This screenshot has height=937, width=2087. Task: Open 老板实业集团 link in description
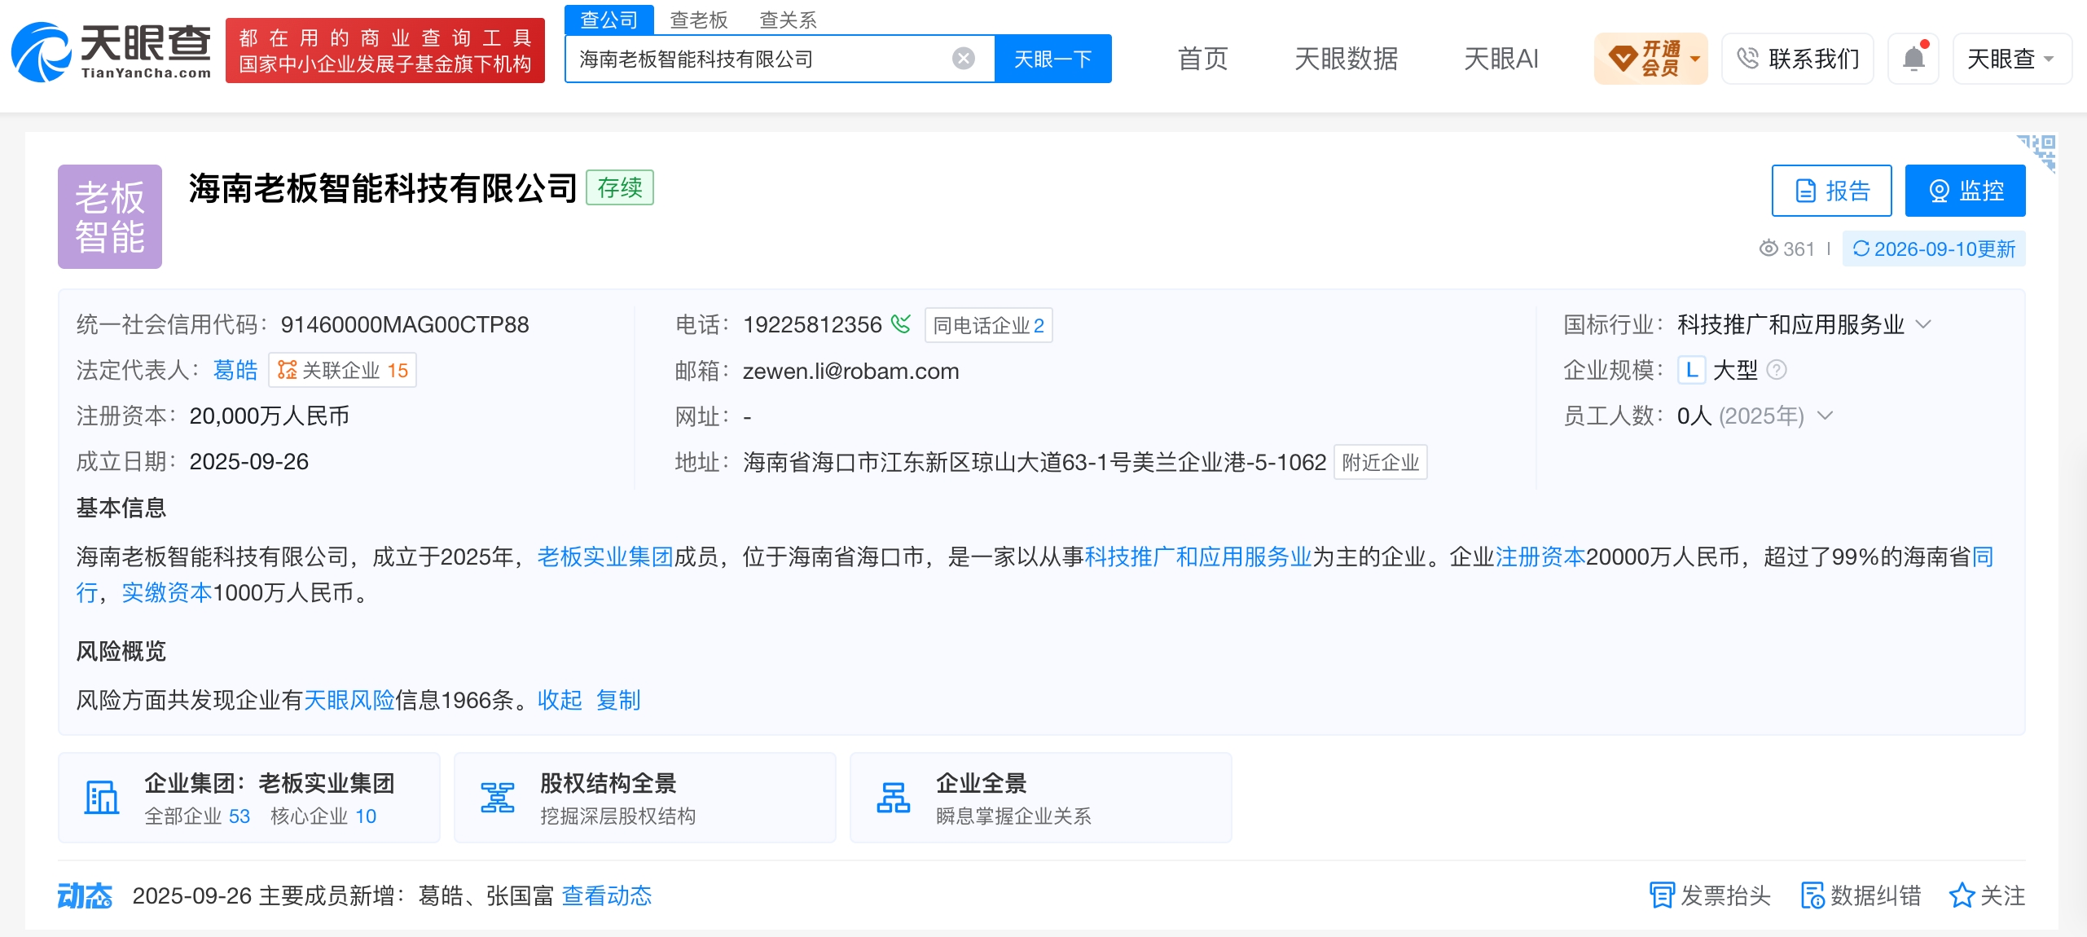coord(605,556)
